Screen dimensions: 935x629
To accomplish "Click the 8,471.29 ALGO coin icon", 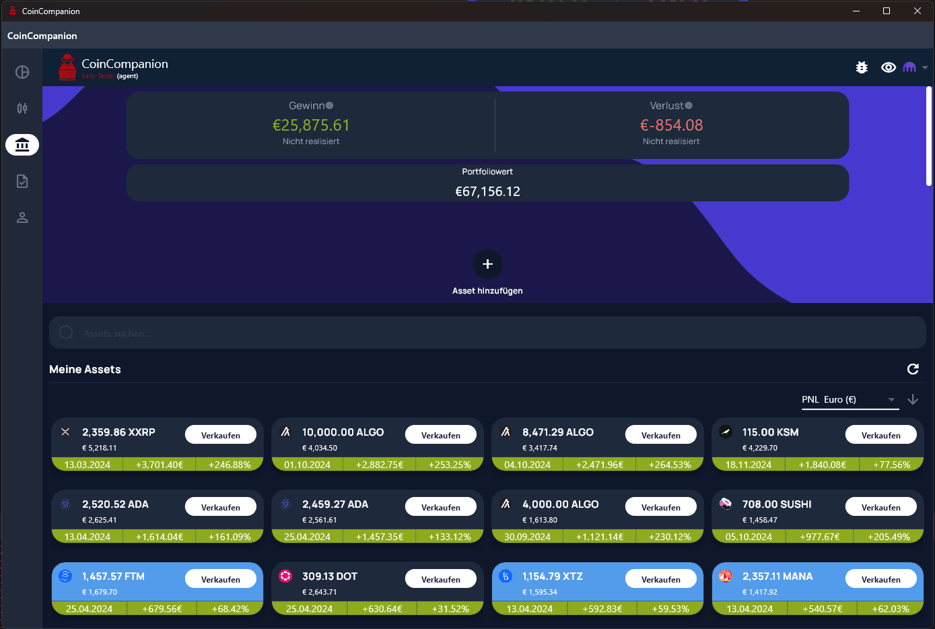I will (x=506, y=432).
